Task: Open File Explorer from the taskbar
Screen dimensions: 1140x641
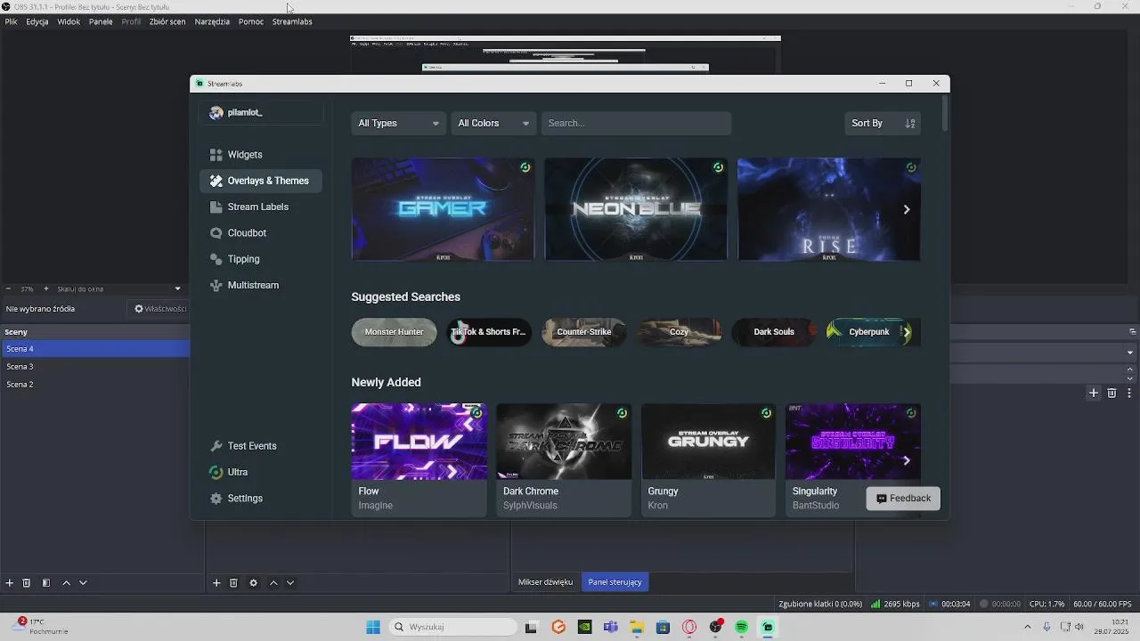Action: [637, 628]
